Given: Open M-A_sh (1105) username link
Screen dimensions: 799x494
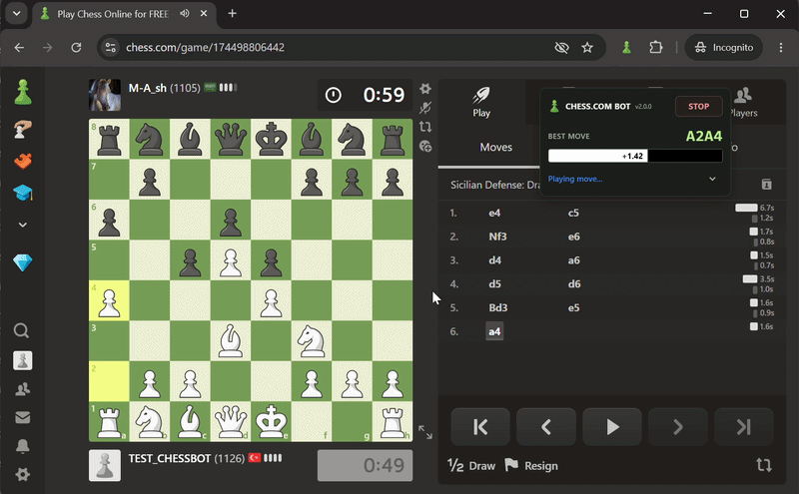Looking at the screenshot, I should click(x=164, y=88).
